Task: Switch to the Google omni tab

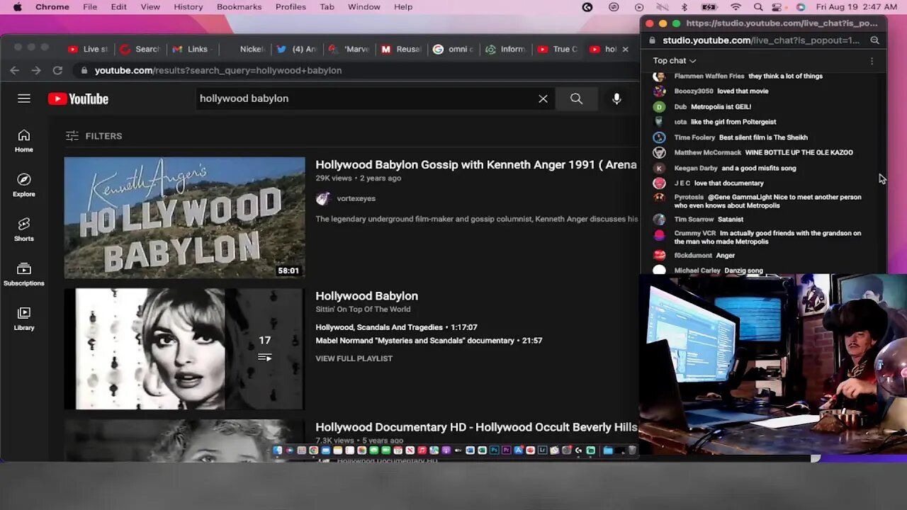Action: [453, 49]
